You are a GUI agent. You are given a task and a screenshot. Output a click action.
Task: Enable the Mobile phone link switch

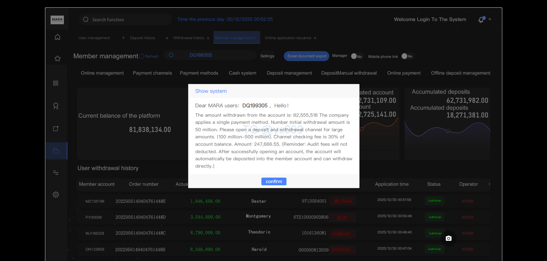click(x=407, y=56)
